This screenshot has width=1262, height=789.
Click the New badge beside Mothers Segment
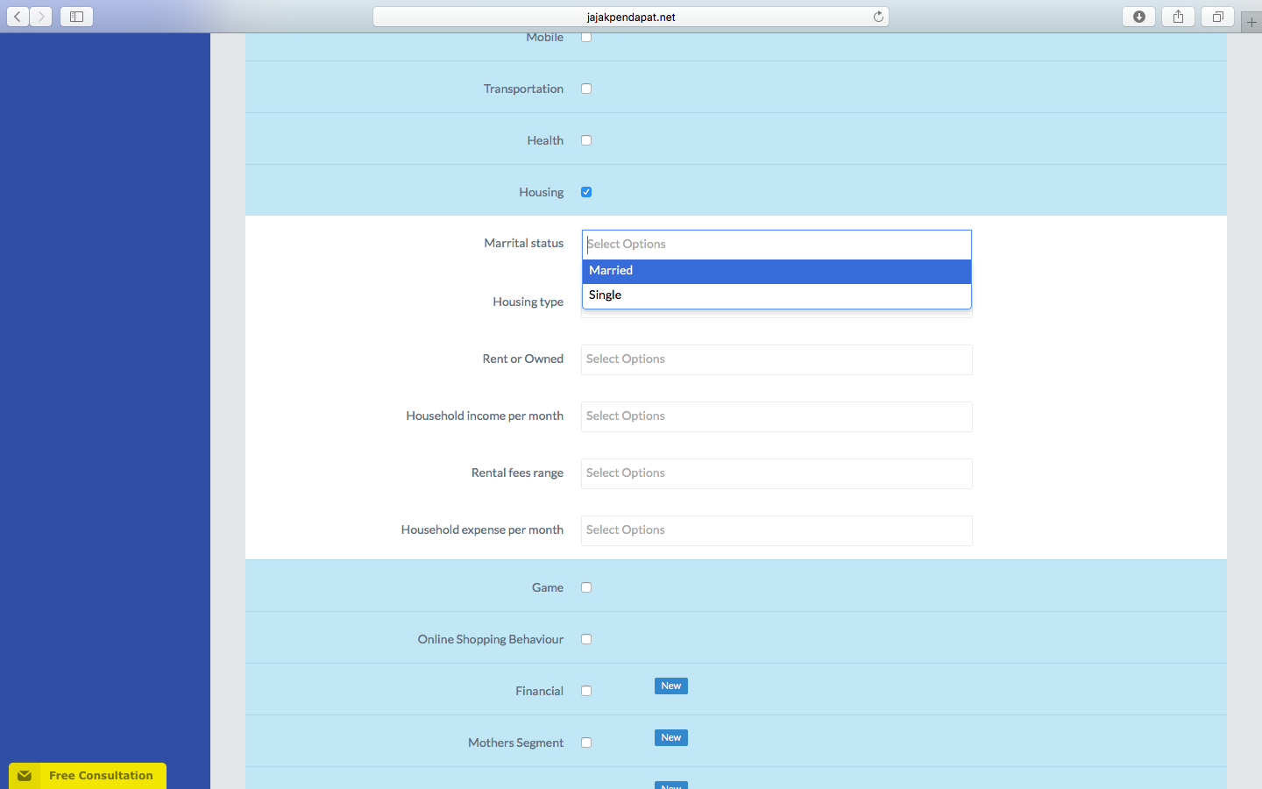[x=671, y=737]
